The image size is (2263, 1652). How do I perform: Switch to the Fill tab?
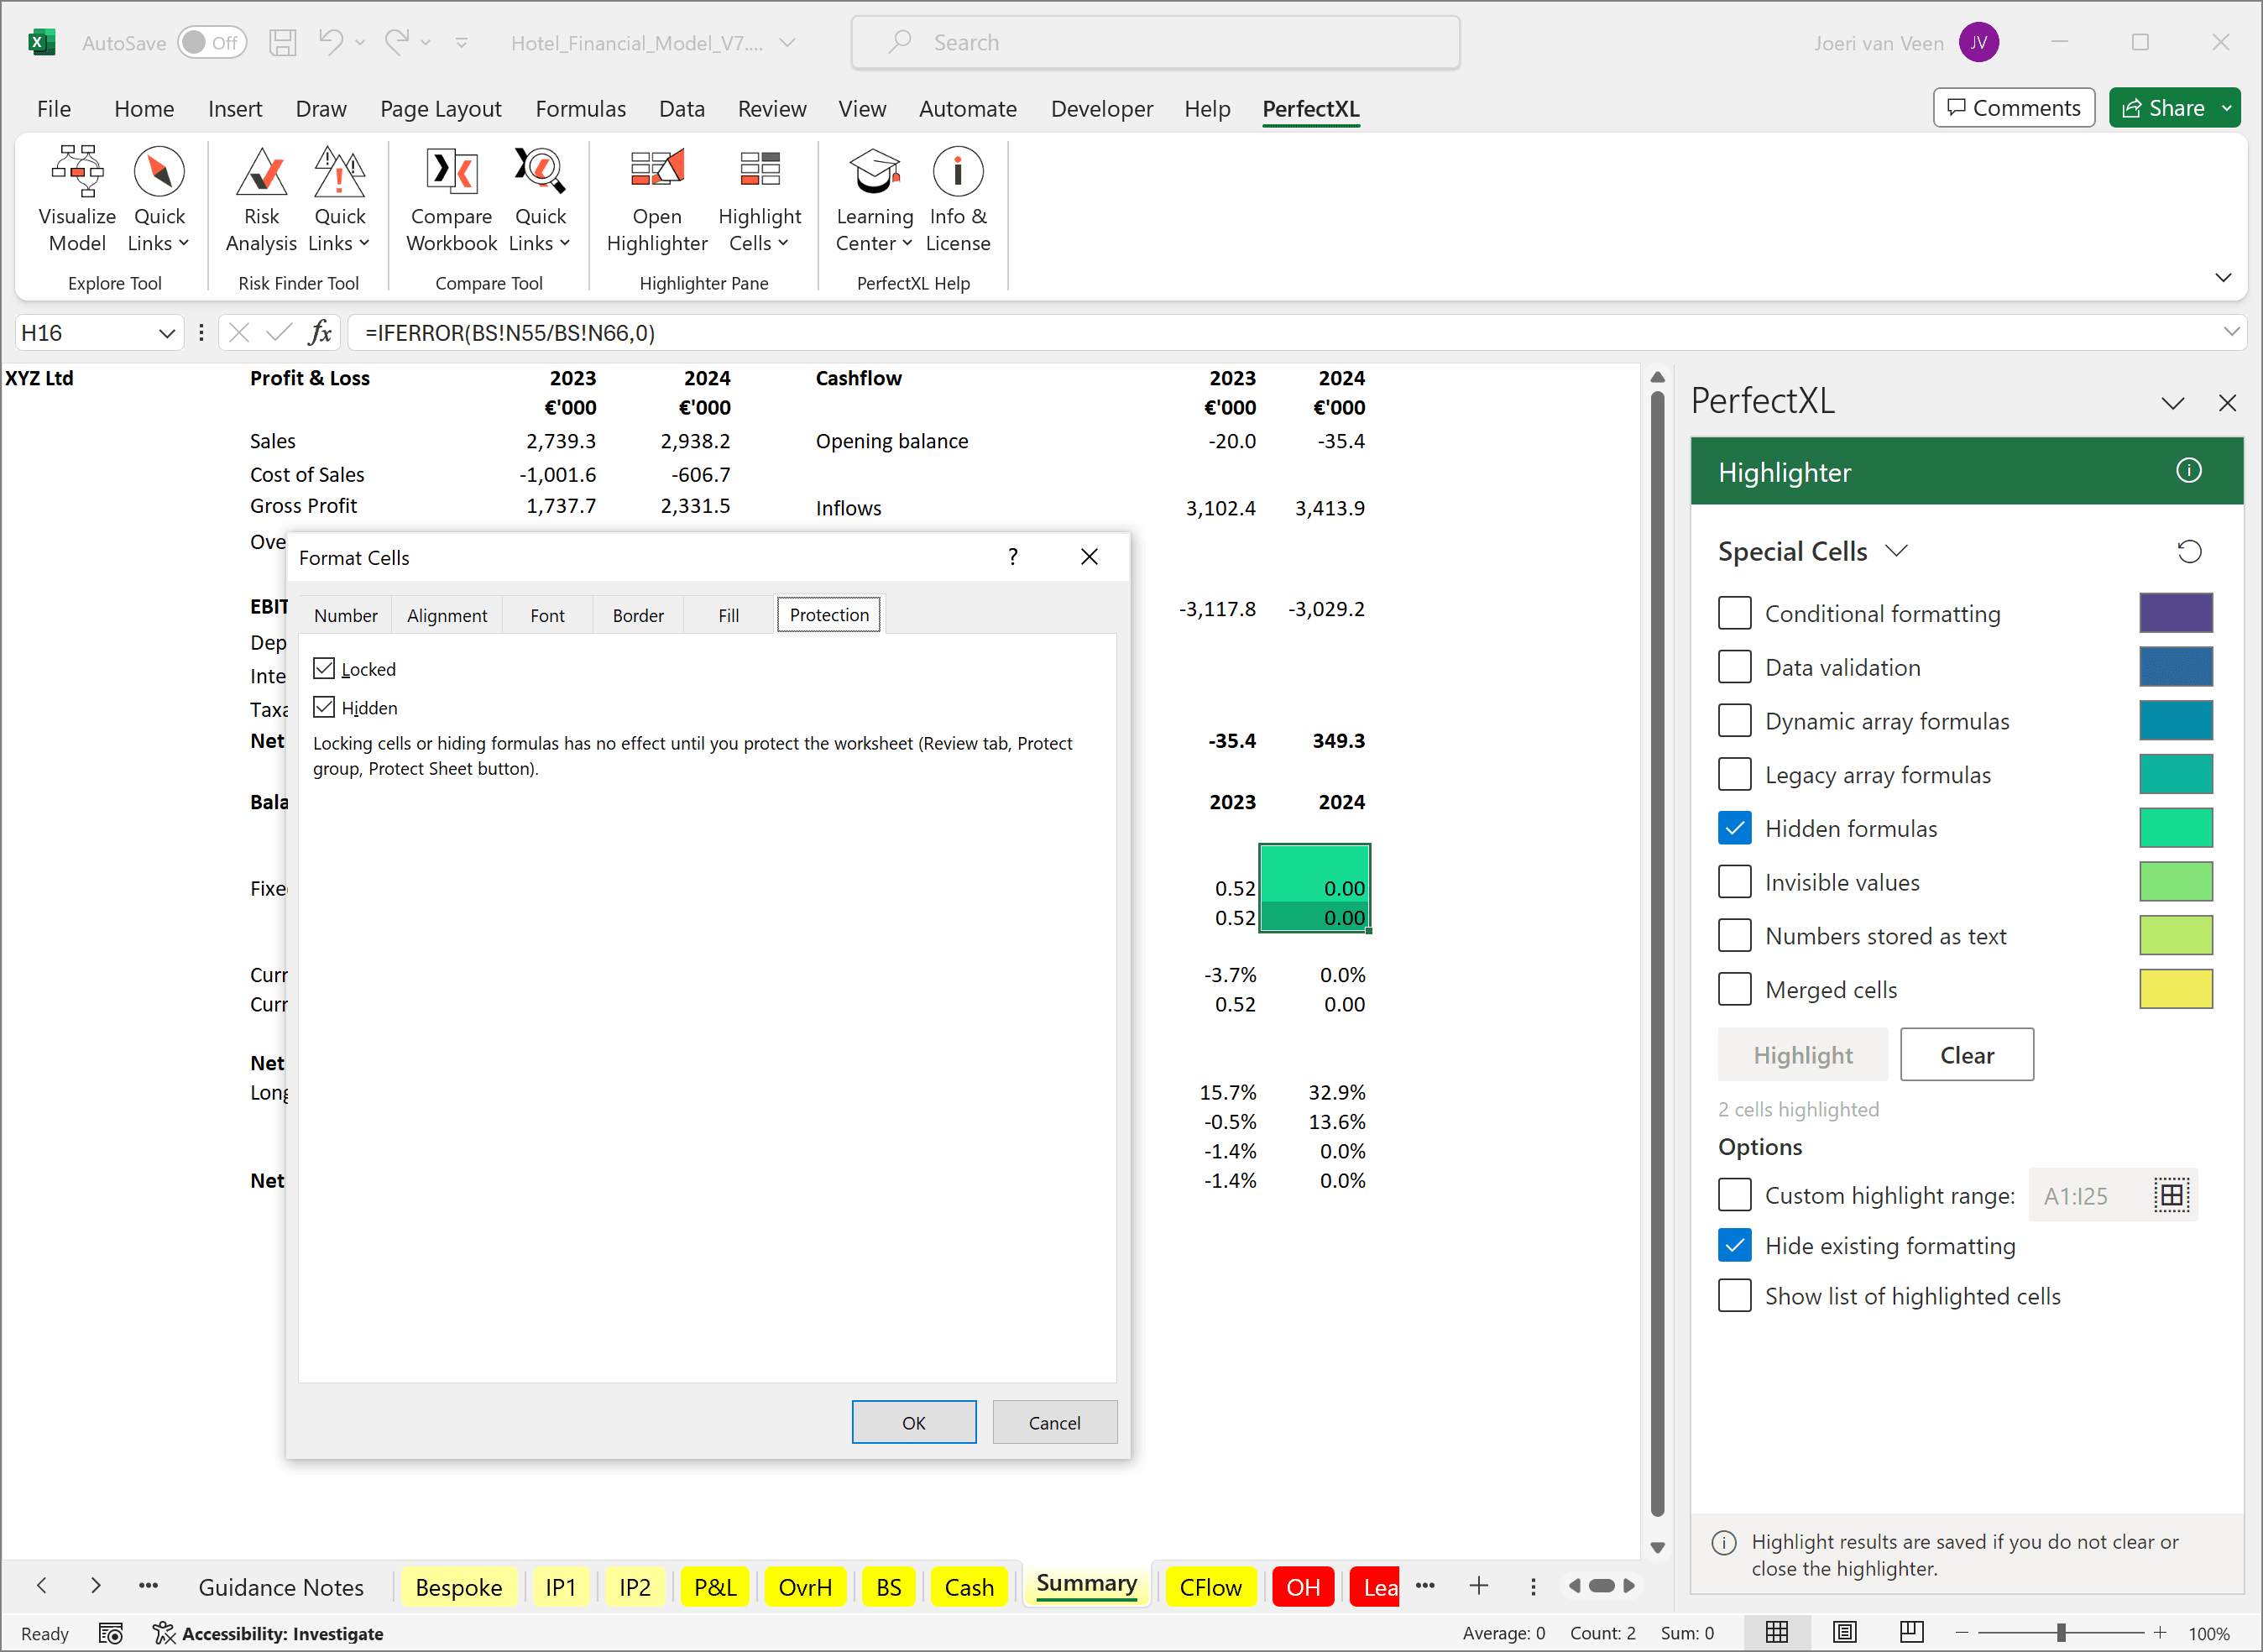728,615
